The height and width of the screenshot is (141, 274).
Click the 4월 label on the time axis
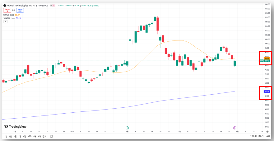[x=238, y=131]
